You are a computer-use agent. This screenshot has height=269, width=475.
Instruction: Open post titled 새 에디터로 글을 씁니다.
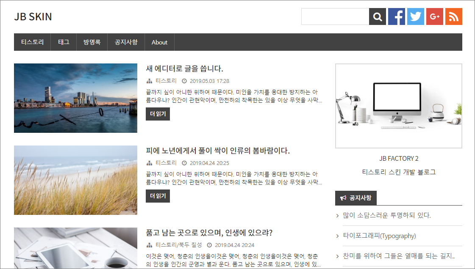[x=184, y=69]
